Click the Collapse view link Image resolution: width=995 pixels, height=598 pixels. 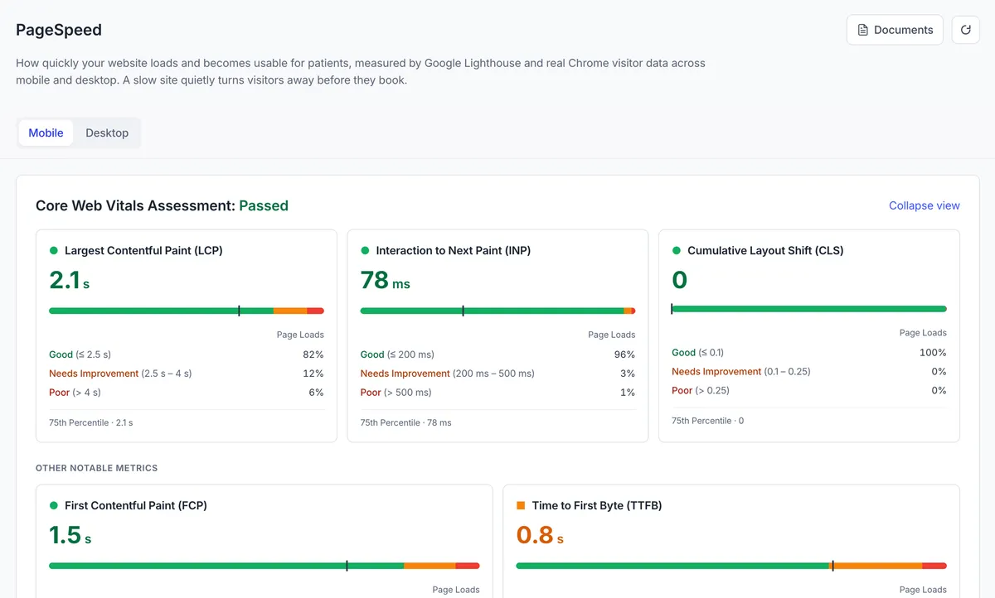(x=925, y=205)
